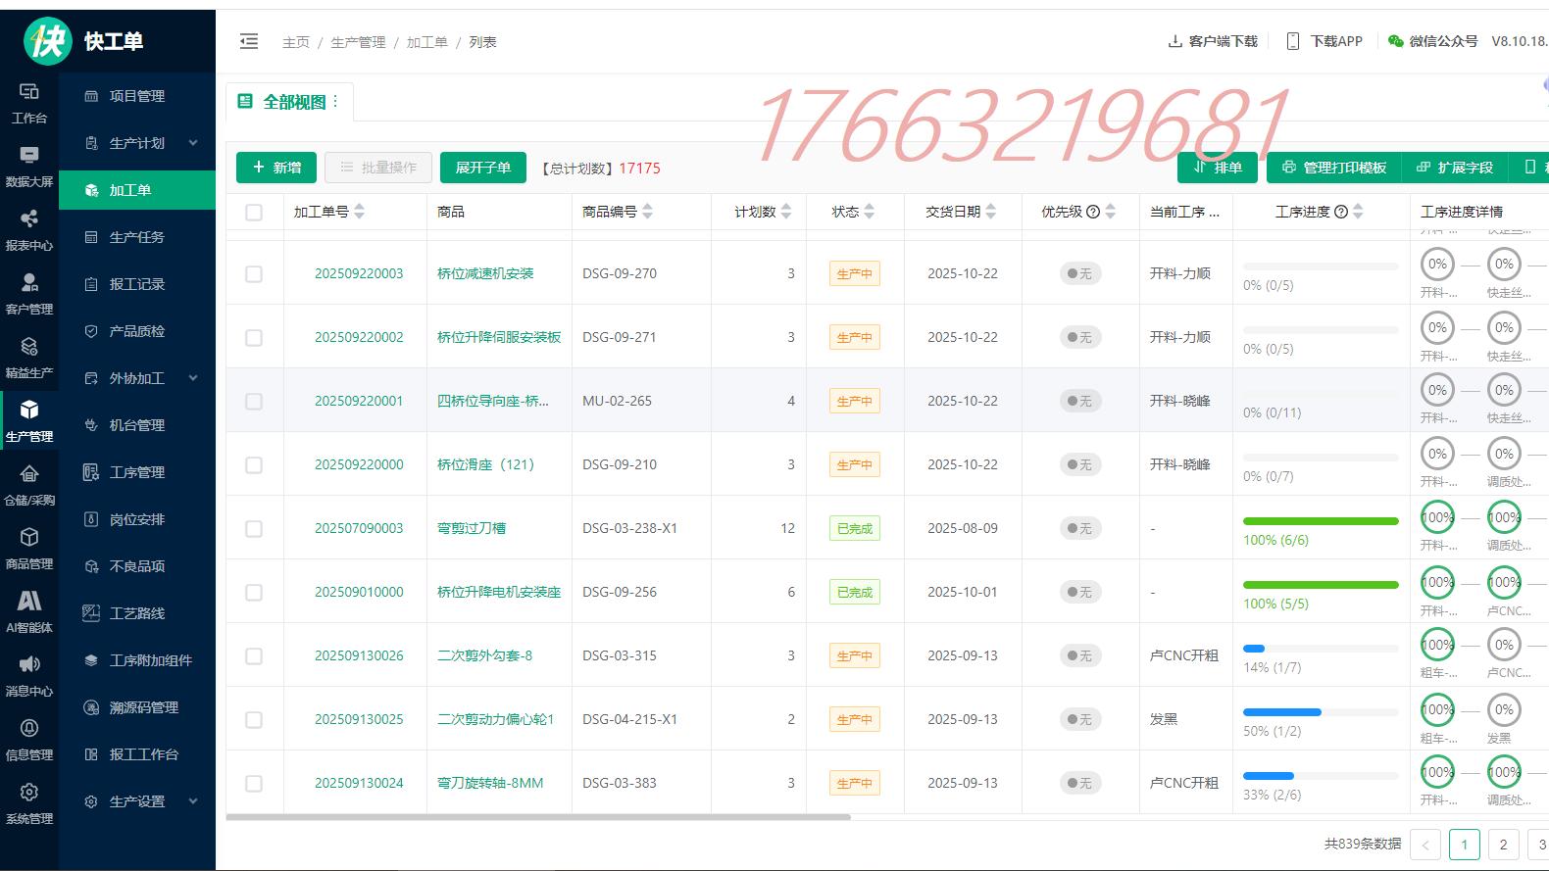Open the 信息管理 sidebar icon
This screenshot has width=1549, height=871.
[x=29, y=728]
